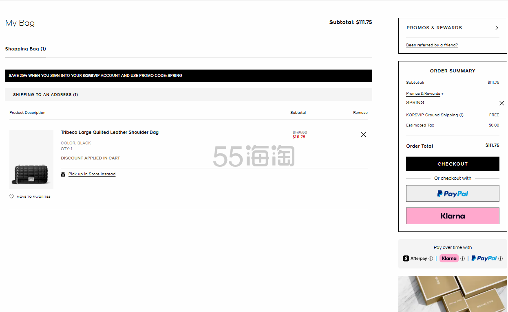Open the Tribeca Large Quilted Leather Shoulder Bag title

[110, 132]
